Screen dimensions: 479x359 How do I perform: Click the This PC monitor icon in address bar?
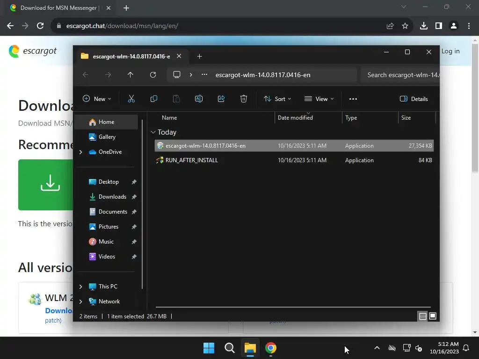tap(176, 75)
